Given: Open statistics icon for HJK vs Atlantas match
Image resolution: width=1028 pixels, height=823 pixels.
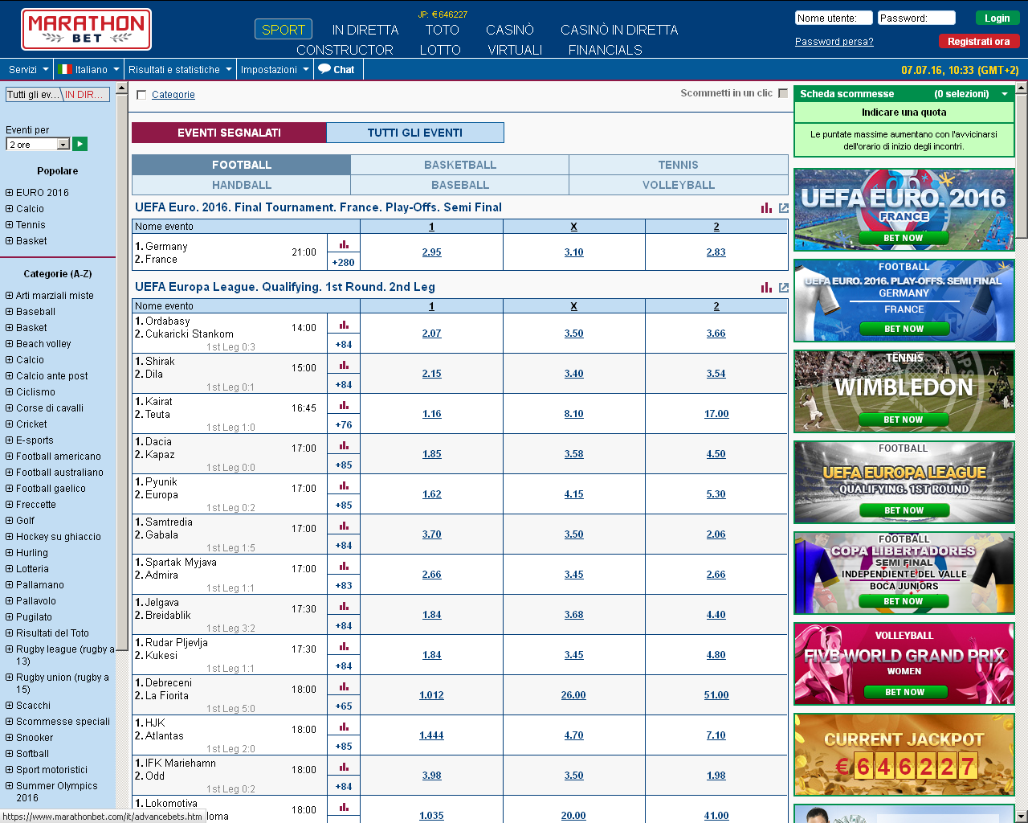Looking at the screenshot, I should tap(344, 727).
